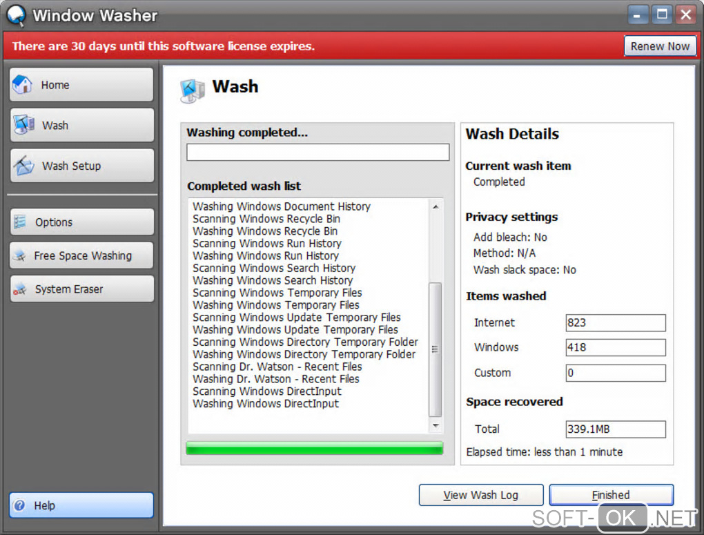Click 'Washing completed...' status text
Screen dimensions: 704x535
[x=247, y=133]
